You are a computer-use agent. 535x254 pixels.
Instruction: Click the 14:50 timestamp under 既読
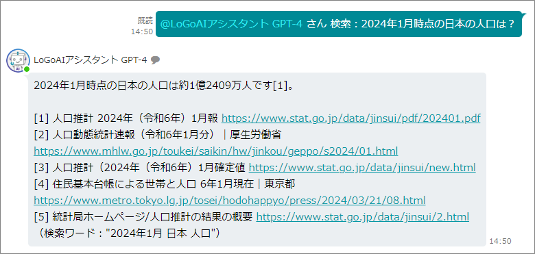pos(142,31)
